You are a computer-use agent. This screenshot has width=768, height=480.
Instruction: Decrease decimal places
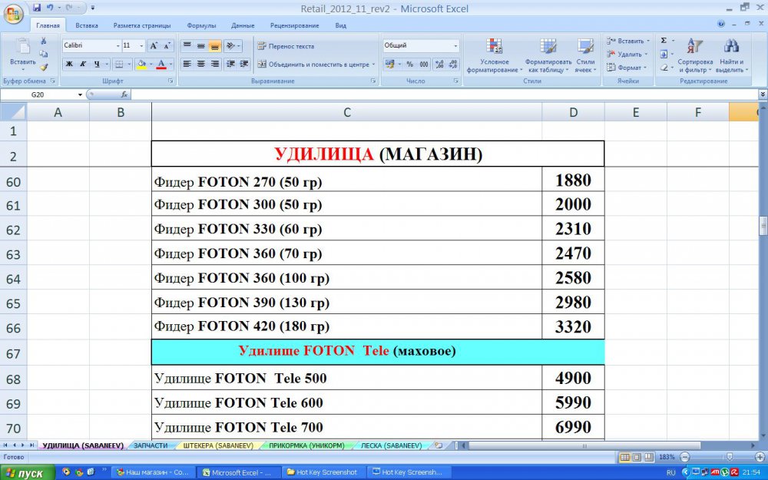[453, 65]
